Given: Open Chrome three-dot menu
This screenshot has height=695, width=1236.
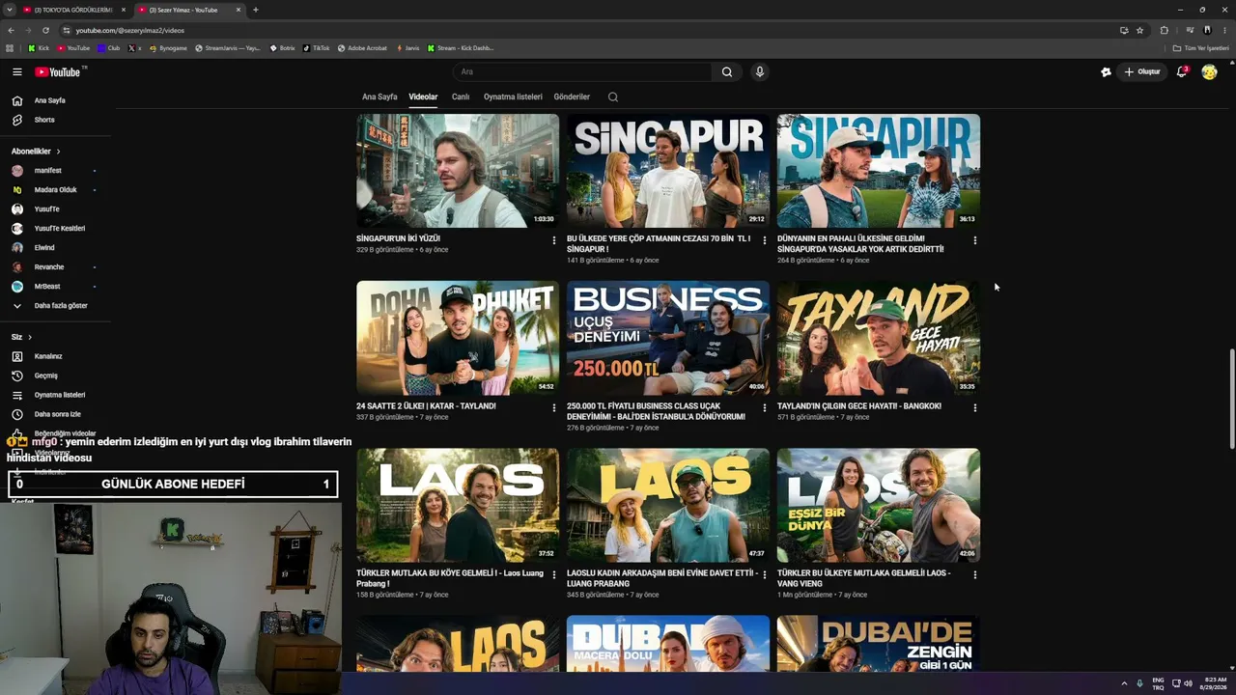Looking at the screenshot, I should pyautogui.click(x=1224, y=30).
